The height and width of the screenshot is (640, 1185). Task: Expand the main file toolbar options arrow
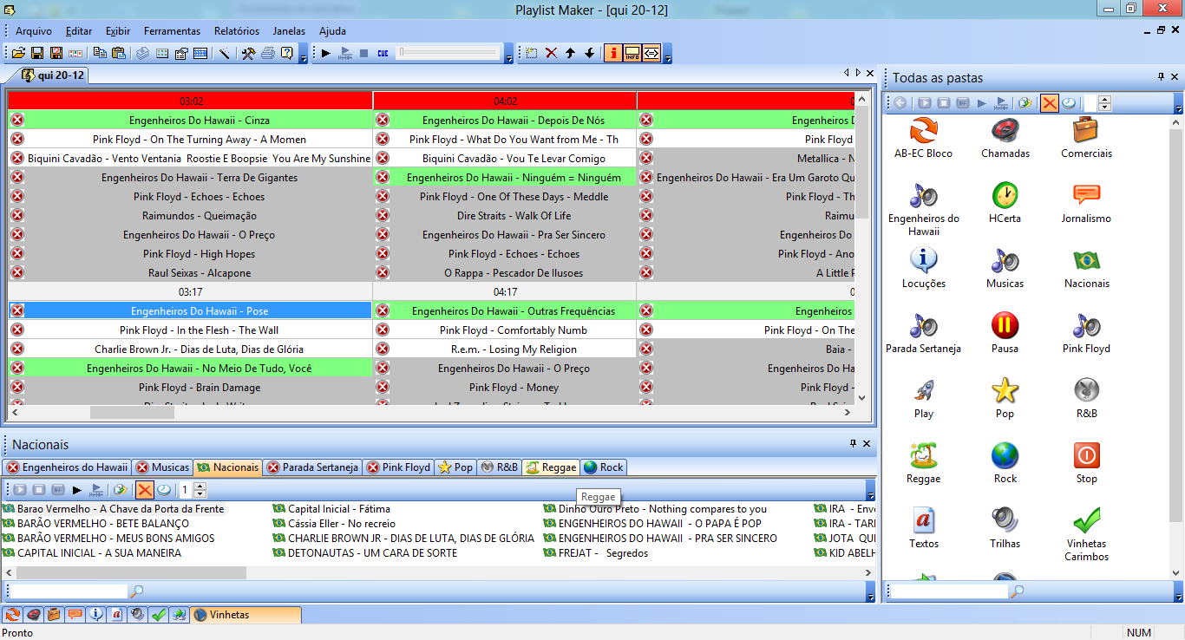click(x=303, y=55)
